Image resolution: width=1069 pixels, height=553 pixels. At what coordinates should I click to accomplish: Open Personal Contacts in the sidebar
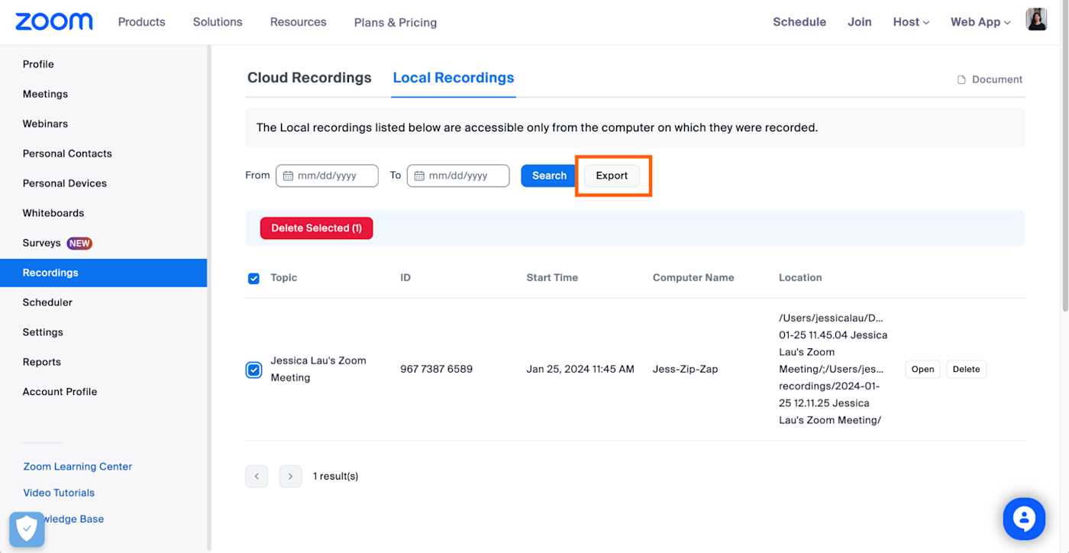(67, 154)
